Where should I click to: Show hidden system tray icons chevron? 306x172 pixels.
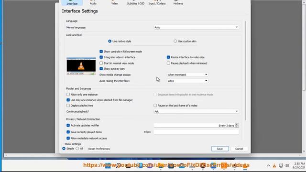(x=269, y=166)
